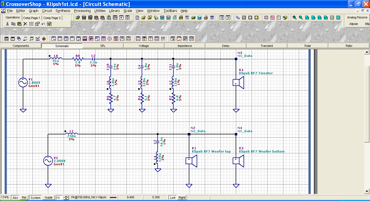The image size is (370, 201).
Task: Switch to Comp Page 1 tab
Action: (x=31, y=18)
